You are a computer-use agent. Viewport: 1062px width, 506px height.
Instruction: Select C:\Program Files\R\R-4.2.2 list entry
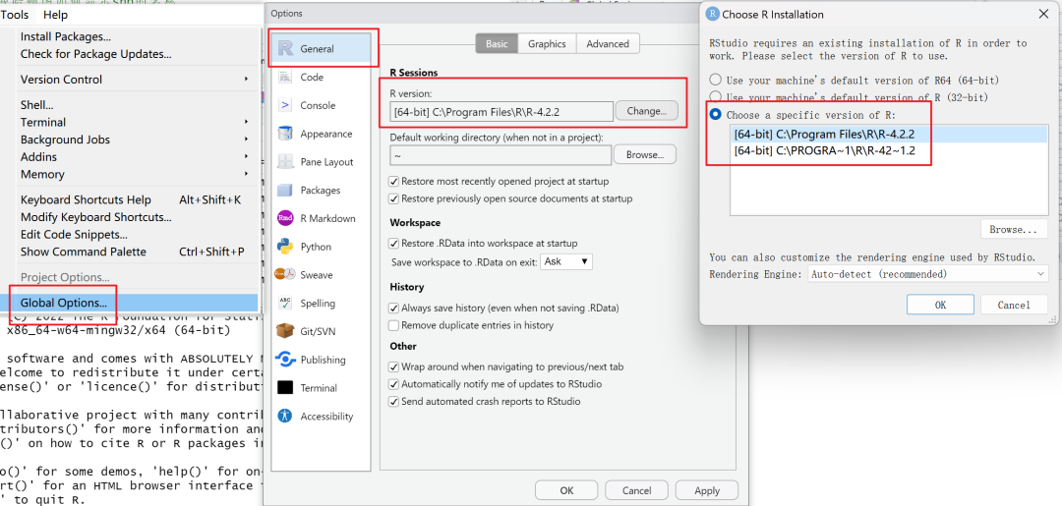click(889, 135)
